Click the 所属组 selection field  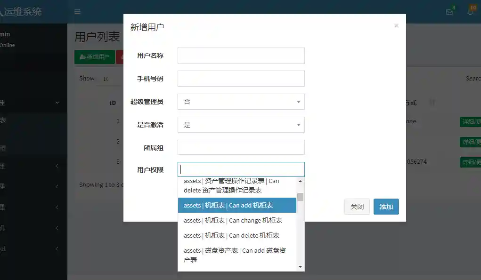click(x=241, y=147)
